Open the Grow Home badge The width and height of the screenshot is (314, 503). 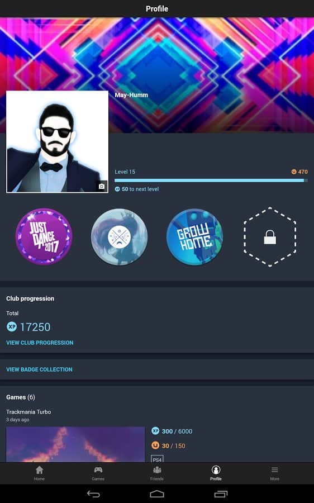pyautogui.click(x=194, y=237)
